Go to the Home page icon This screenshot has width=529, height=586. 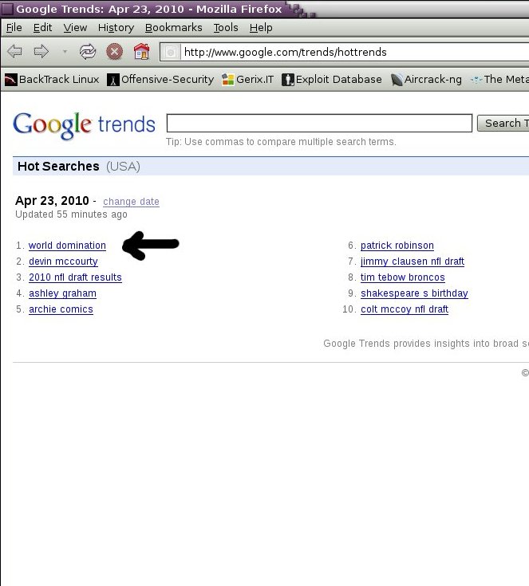tap(142, 52)
